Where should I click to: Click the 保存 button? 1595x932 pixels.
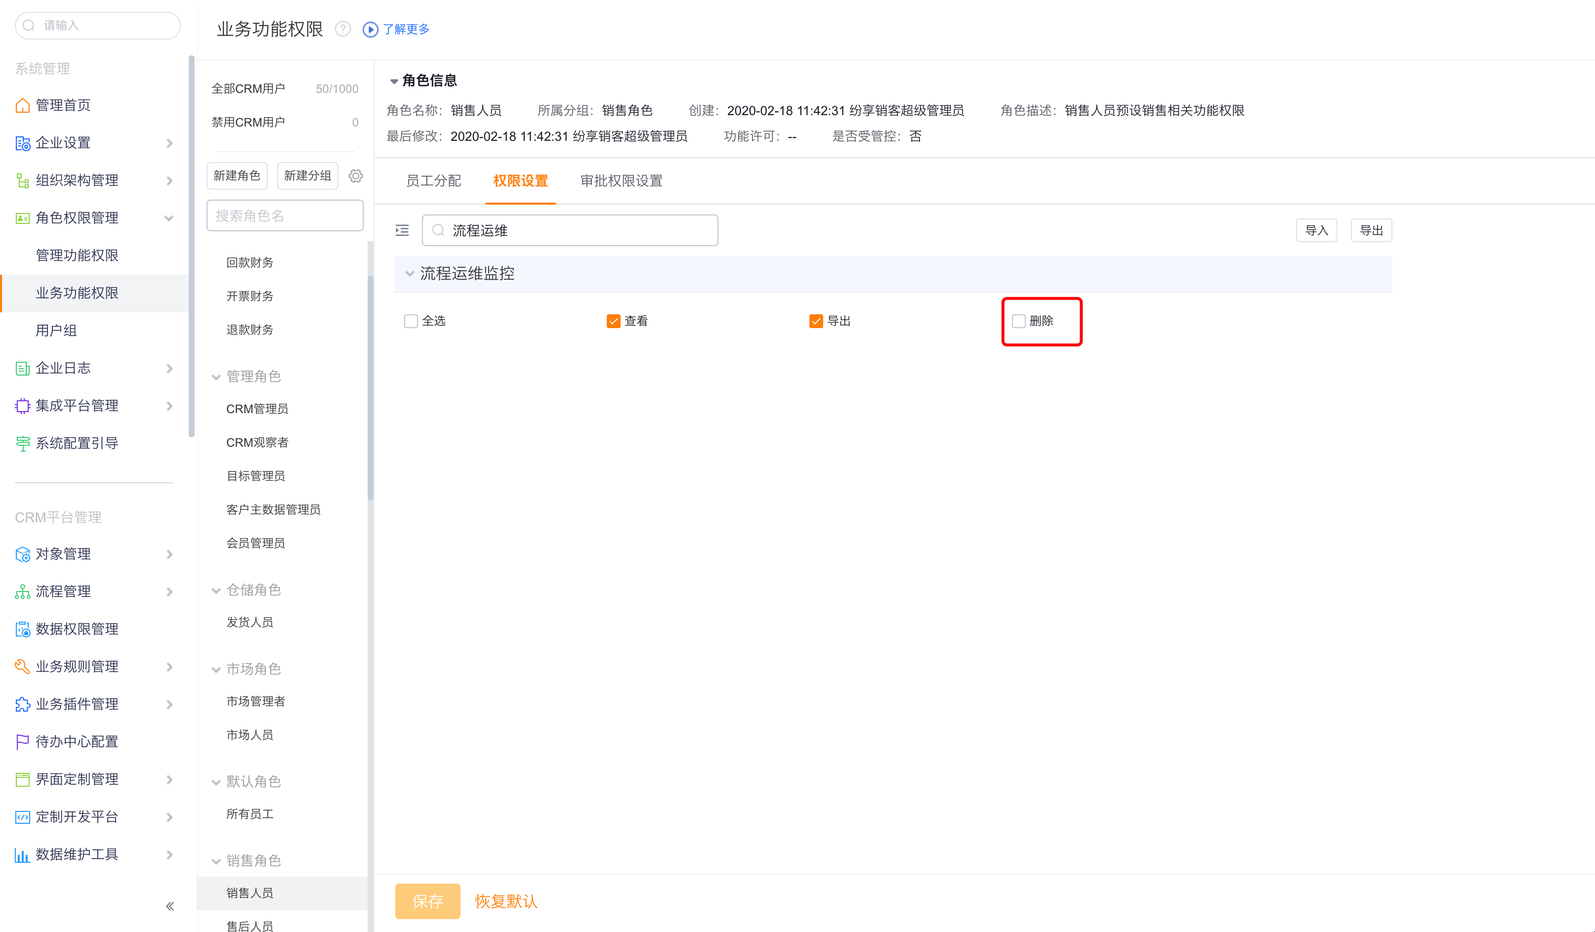[427, 901]
